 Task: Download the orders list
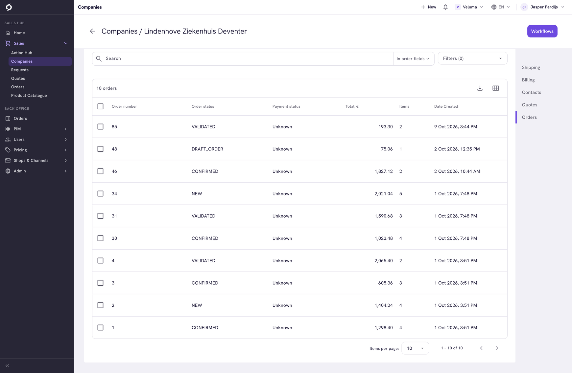point(480,88)
